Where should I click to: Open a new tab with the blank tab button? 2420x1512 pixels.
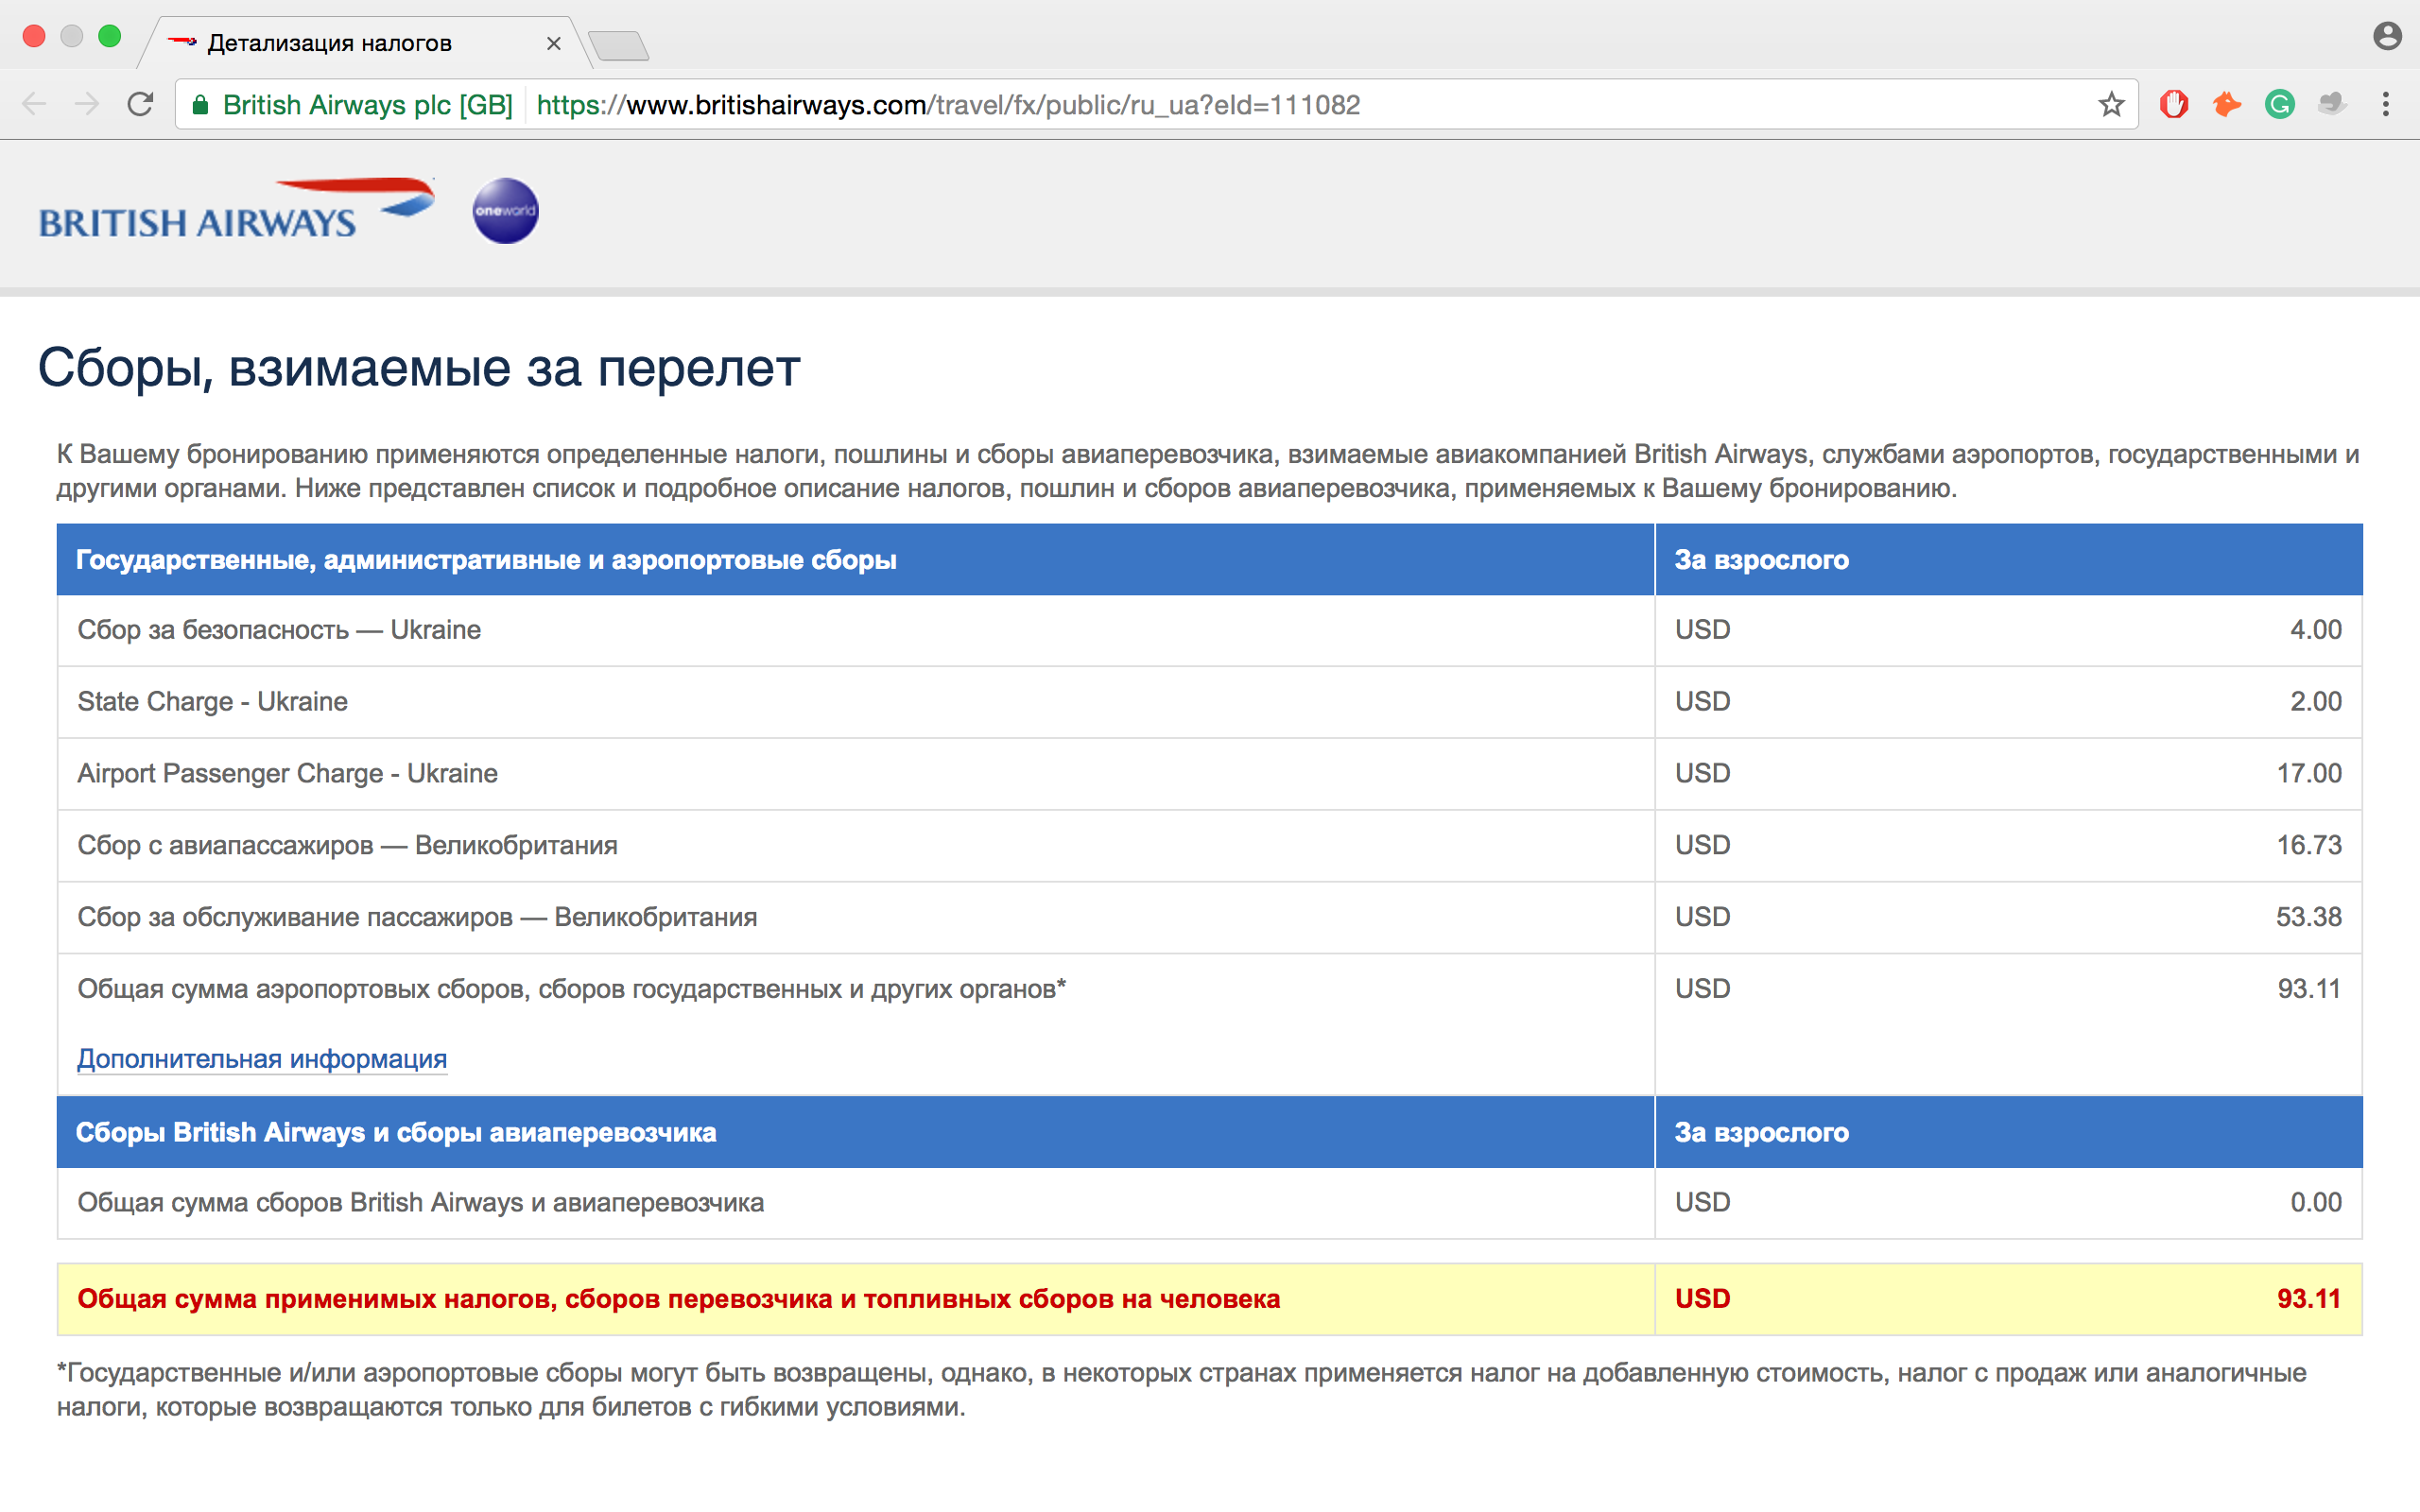pyautogui.click(x=618, y=45)
